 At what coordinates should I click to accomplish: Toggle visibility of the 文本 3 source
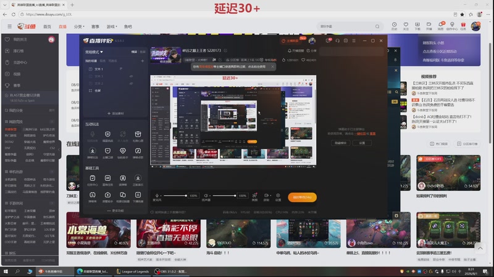[131, 76]
